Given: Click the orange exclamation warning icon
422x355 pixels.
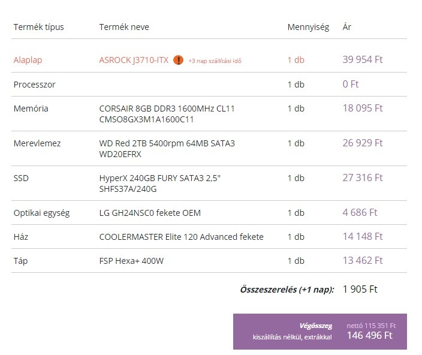Looking at the screenshot, I should point(178,60).
